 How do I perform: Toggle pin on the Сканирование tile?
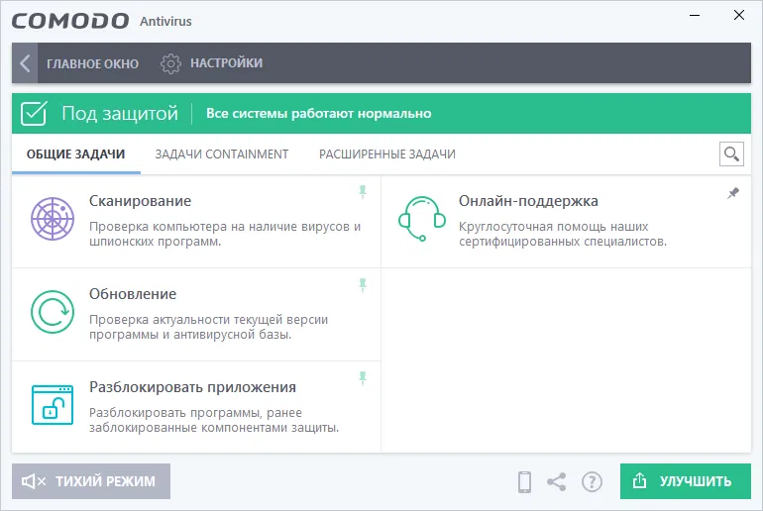tap(363, 192)
